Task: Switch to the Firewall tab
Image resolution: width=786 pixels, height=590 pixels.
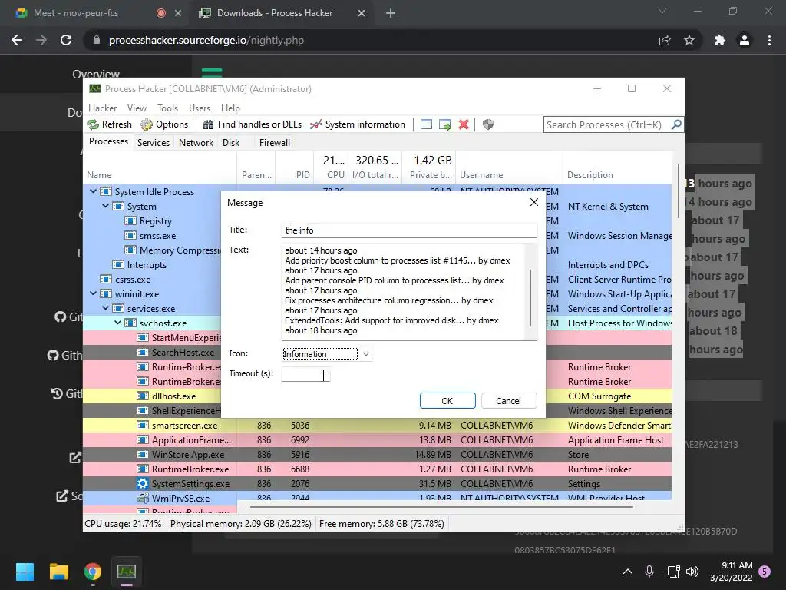Action: click(x=275, y=142)
